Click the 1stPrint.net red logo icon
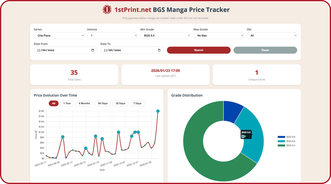This screenshot has width=331, height=184. tap(107, 9)
